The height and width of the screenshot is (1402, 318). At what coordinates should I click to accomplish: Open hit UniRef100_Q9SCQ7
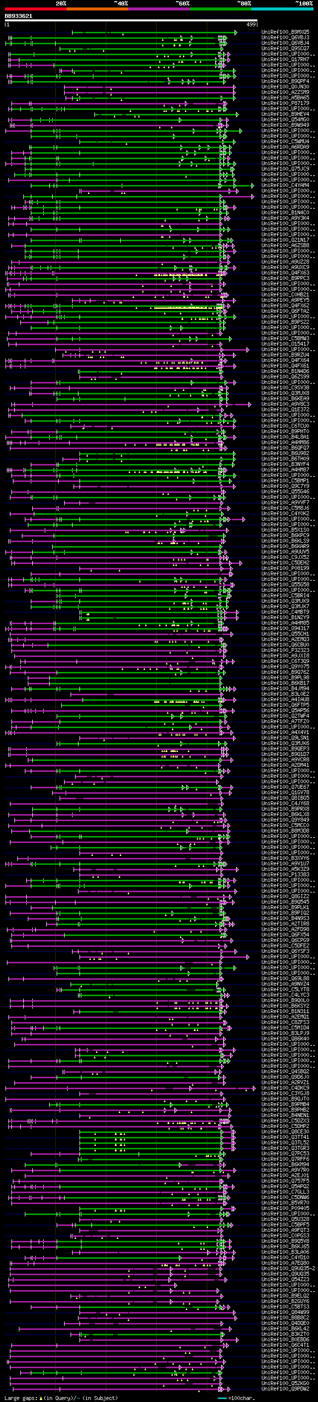tap(285, 48)
